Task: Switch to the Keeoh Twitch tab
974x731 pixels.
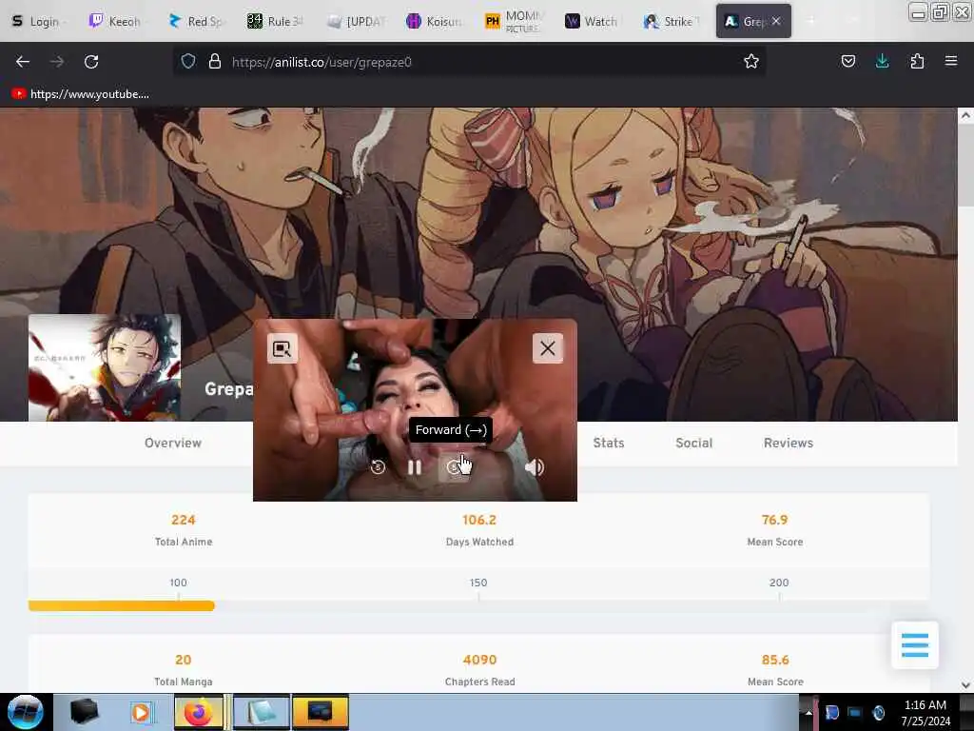Action: (x=115, y=21)
